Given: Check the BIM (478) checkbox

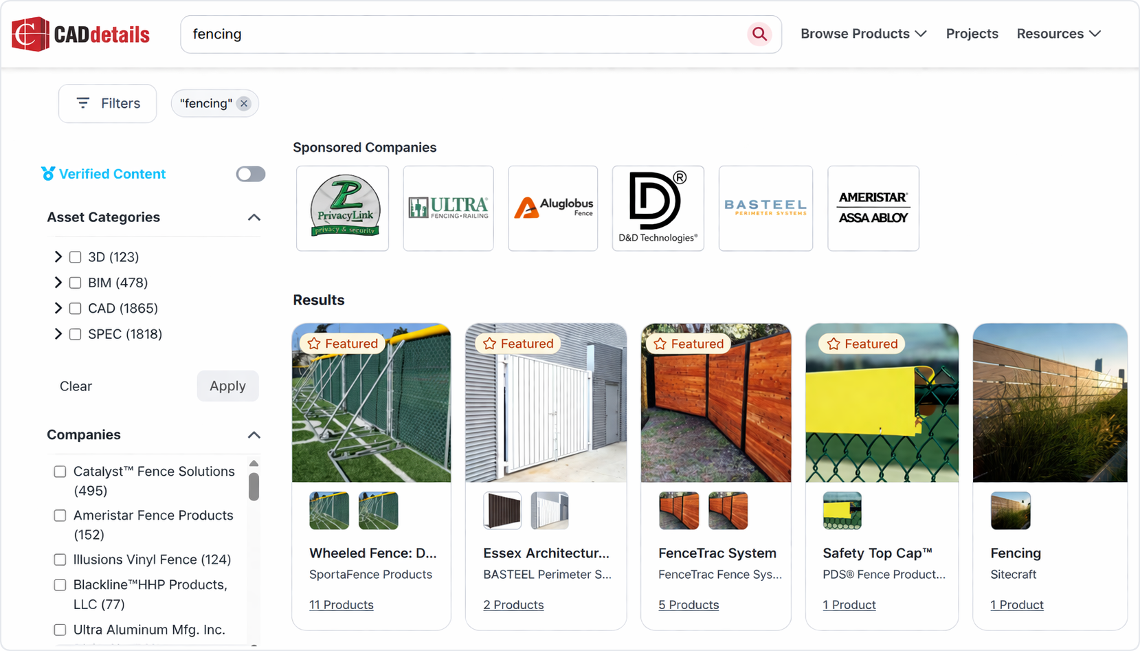Looking at the screenshot, I should [x=76, y=283].
